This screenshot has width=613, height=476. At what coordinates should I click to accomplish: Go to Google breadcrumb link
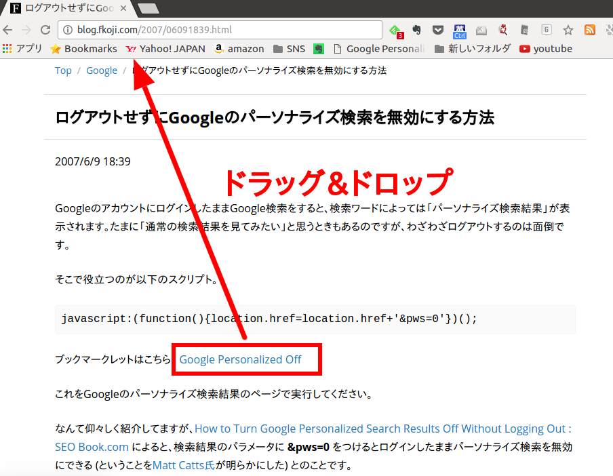point(102,71)
